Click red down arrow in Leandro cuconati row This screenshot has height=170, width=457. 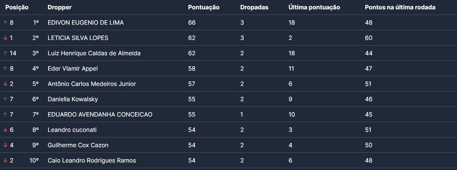click(x=5, y=130)
